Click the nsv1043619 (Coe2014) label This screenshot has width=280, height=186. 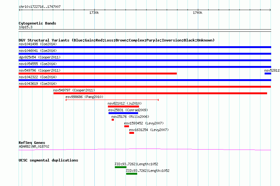38,84
